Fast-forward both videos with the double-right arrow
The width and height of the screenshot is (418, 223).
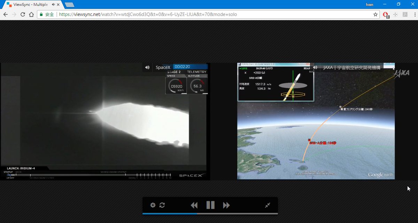tap(226, 205)
